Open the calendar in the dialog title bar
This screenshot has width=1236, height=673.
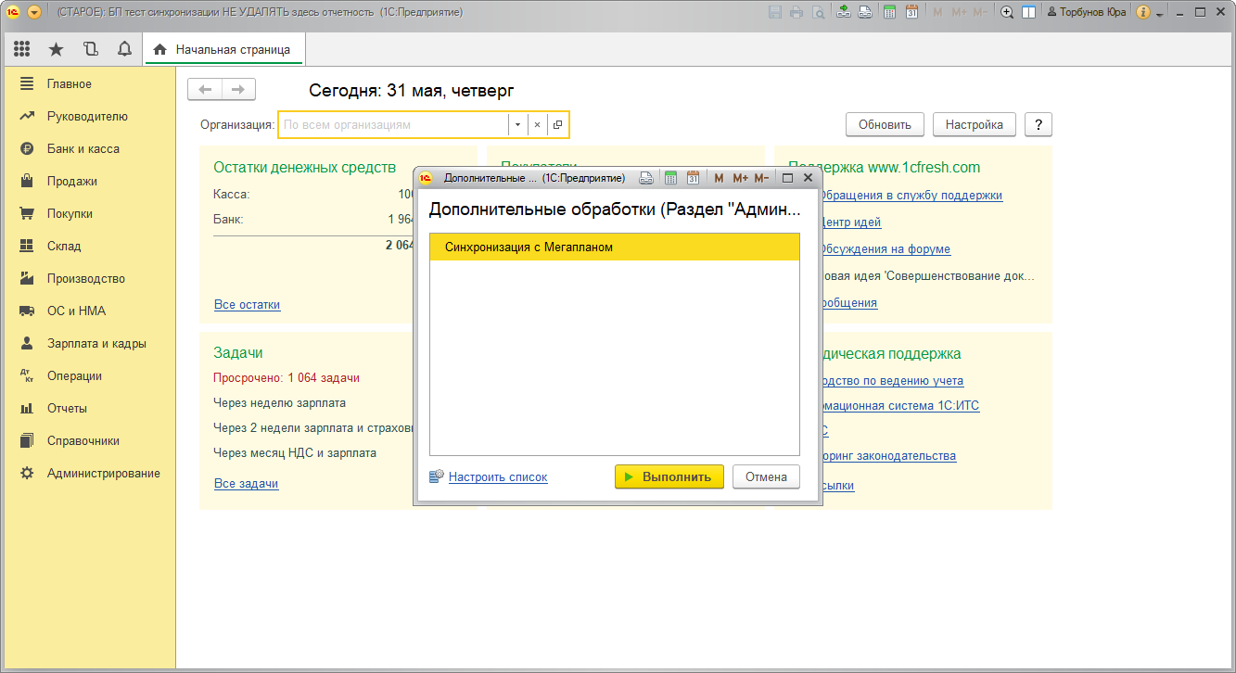(x=693, y=178)
